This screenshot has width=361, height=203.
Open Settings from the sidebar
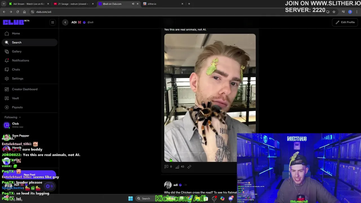coord(29,78)
